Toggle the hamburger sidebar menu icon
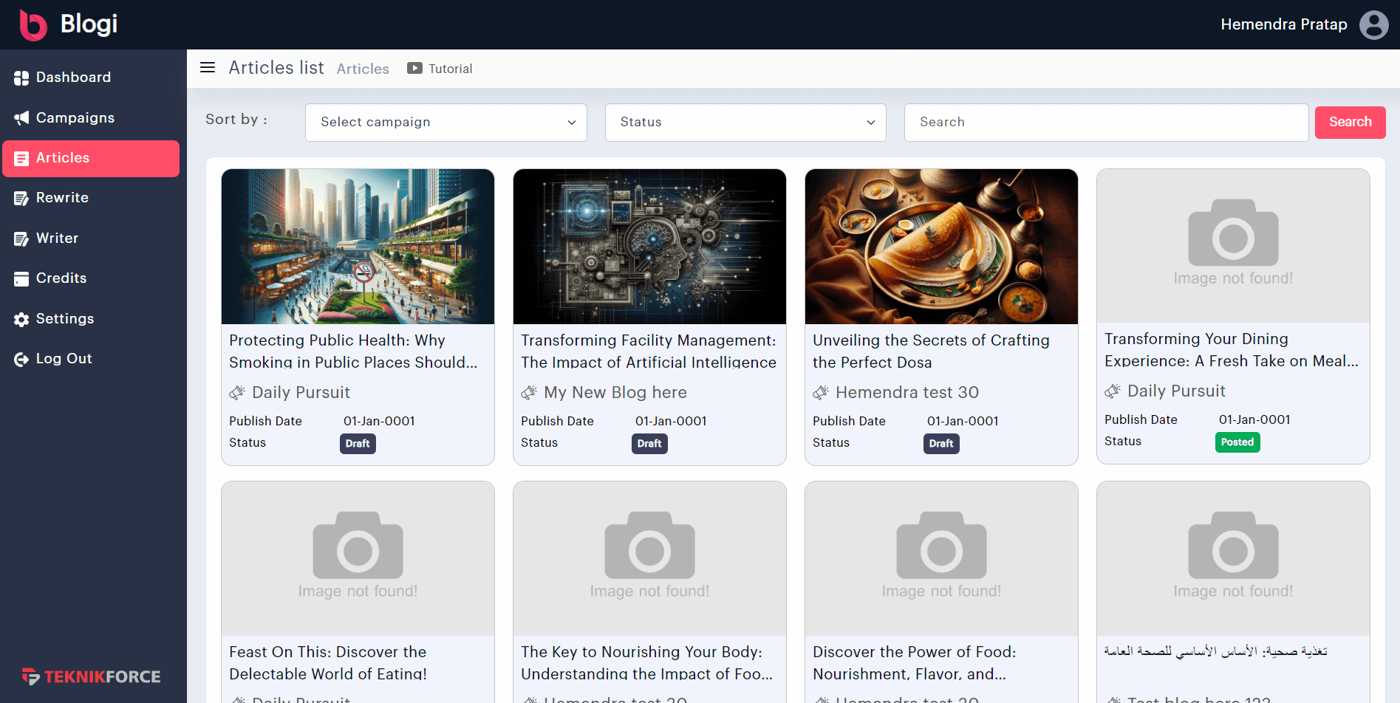 [208, 68]
